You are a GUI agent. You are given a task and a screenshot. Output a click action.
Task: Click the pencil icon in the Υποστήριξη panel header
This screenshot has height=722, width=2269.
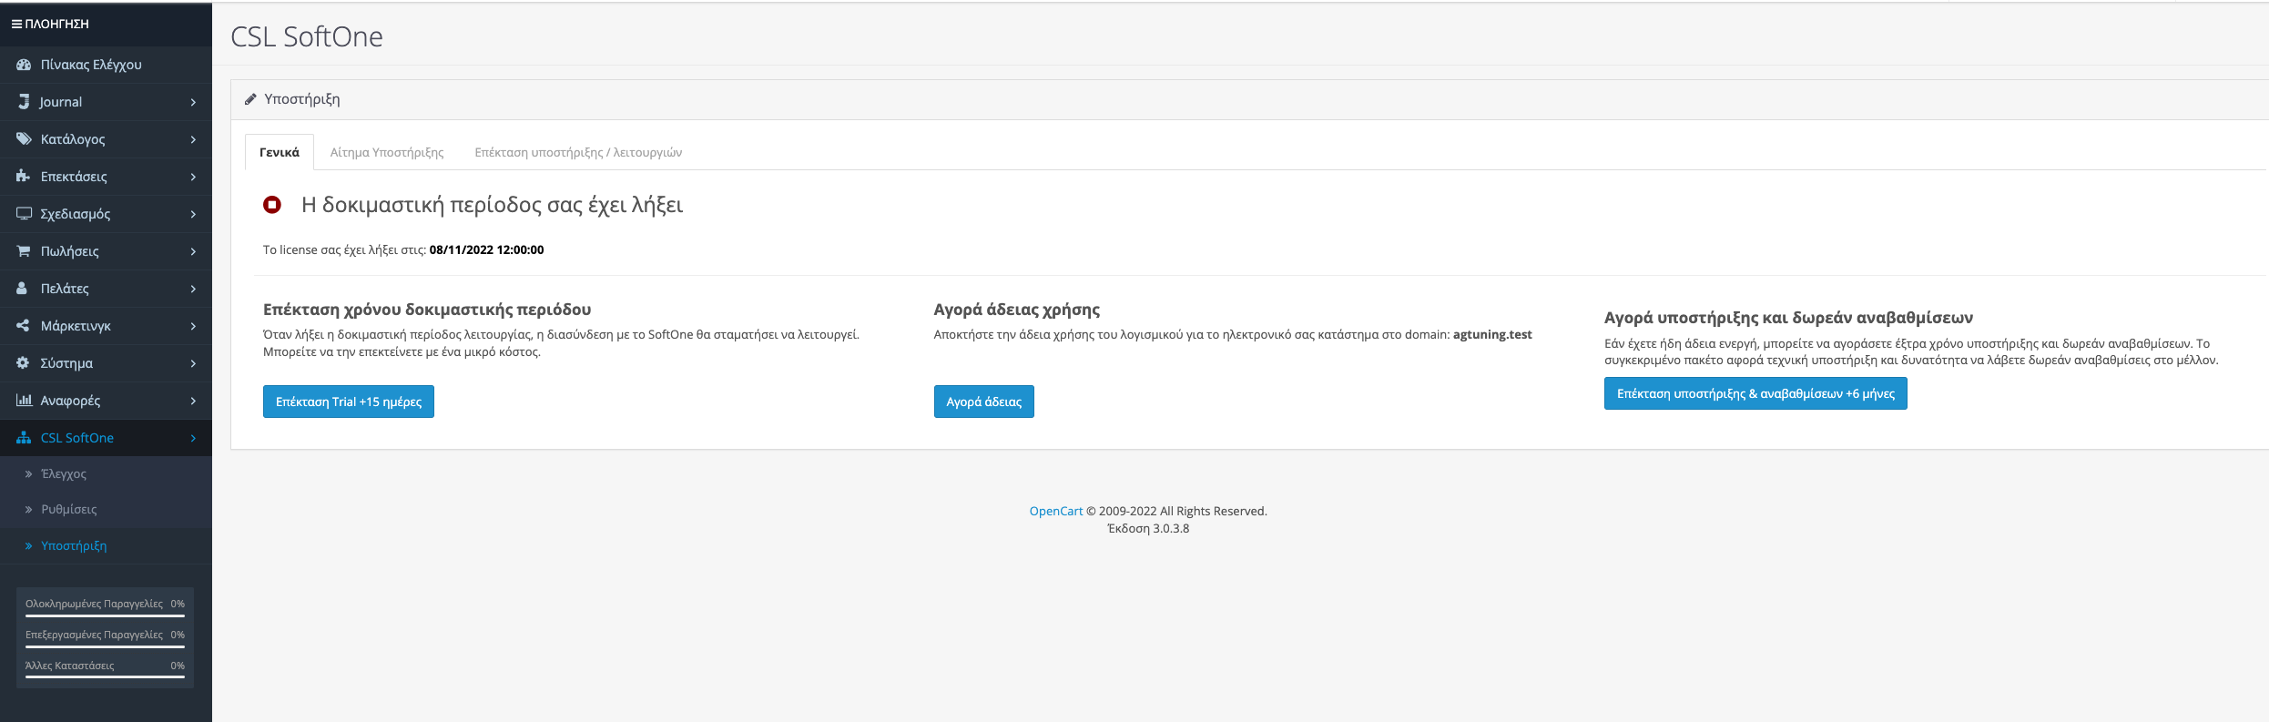(250, 99)
